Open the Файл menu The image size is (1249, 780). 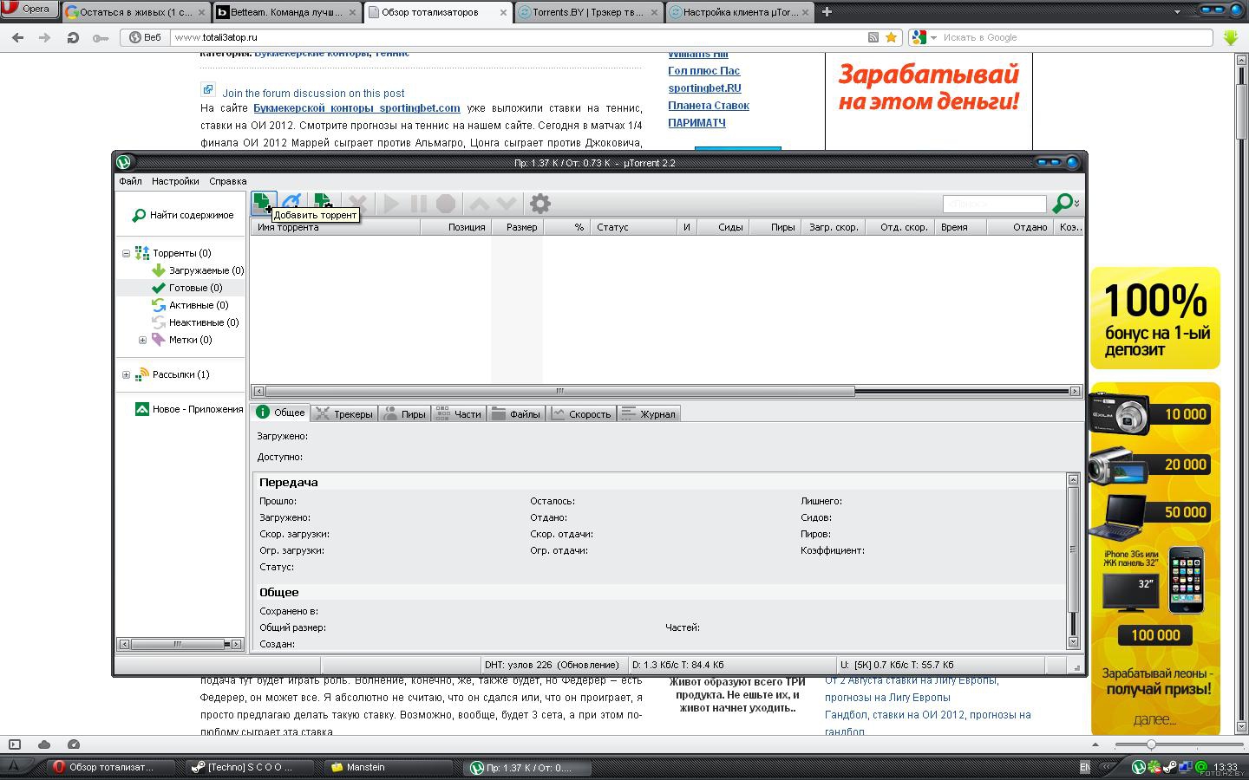point(130,181)
